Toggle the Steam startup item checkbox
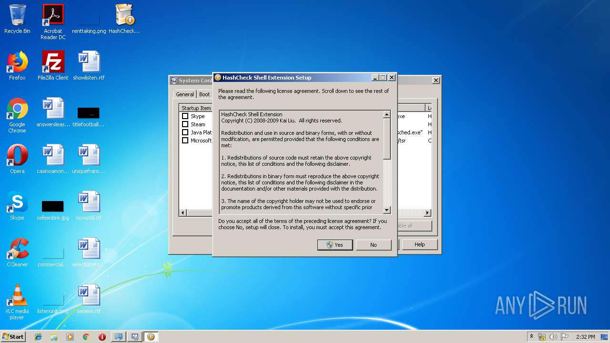This screenshot has width=610, height=343. (185, 124)
